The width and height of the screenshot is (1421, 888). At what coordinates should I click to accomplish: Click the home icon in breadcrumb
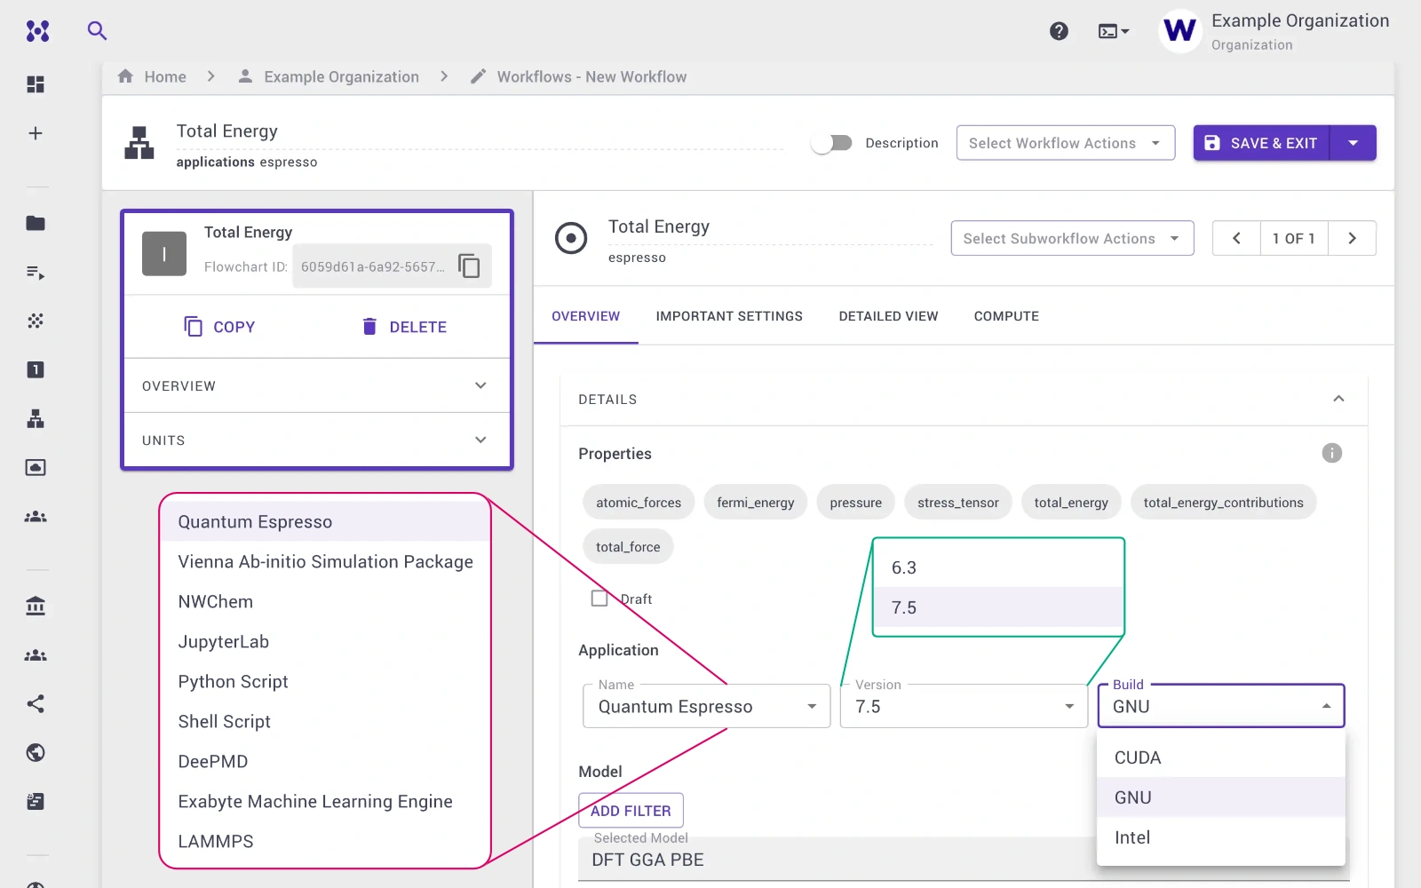click(126, 76)
